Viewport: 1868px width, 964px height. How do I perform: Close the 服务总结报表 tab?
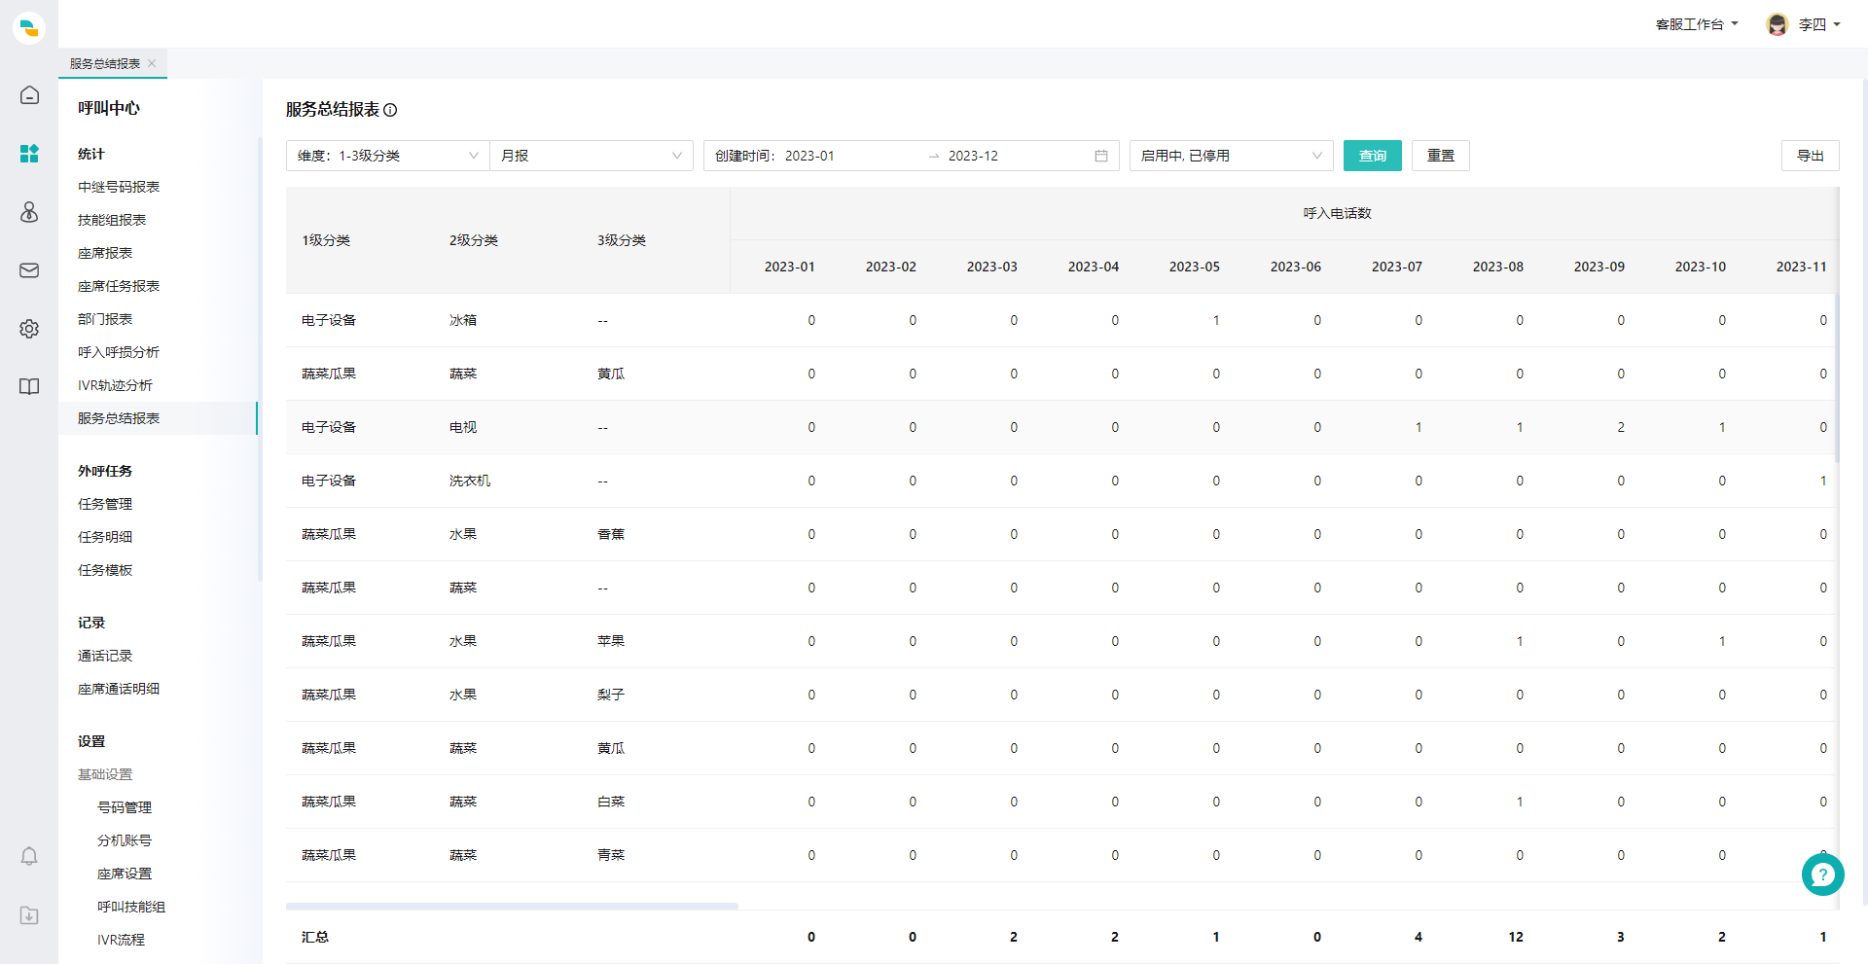(x=152, y=63)
